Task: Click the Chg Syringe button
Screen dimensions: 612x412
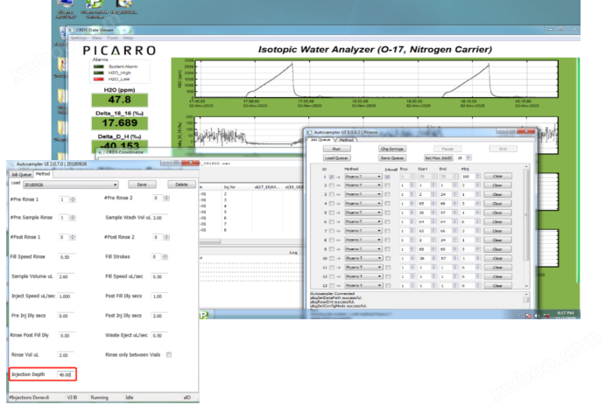Action: click(392, 149)
